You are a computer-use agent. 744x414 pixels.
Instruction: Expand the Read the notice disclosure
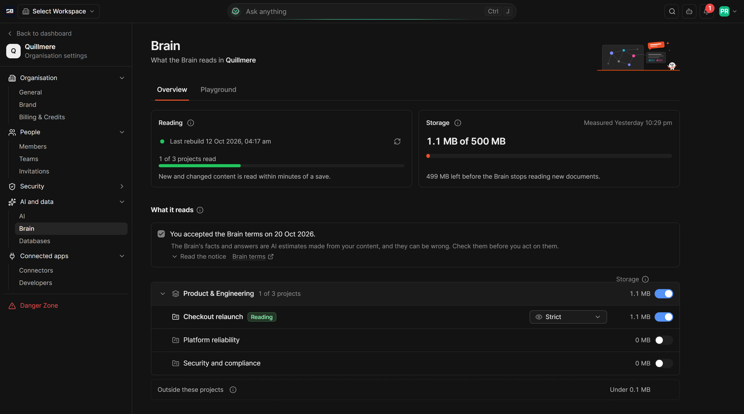tap(199, 257)
